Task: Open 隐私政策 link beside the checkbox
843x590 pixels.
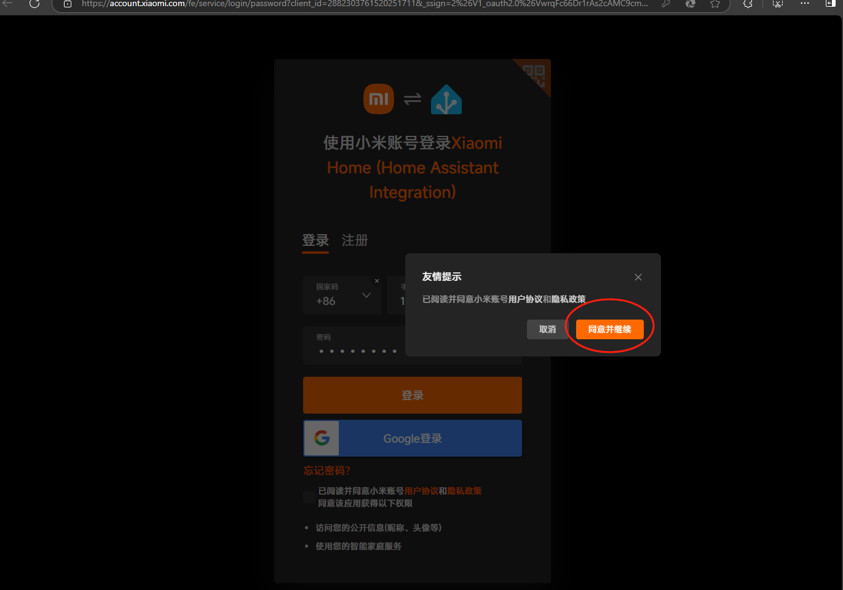Action: (x=464, y=491)
